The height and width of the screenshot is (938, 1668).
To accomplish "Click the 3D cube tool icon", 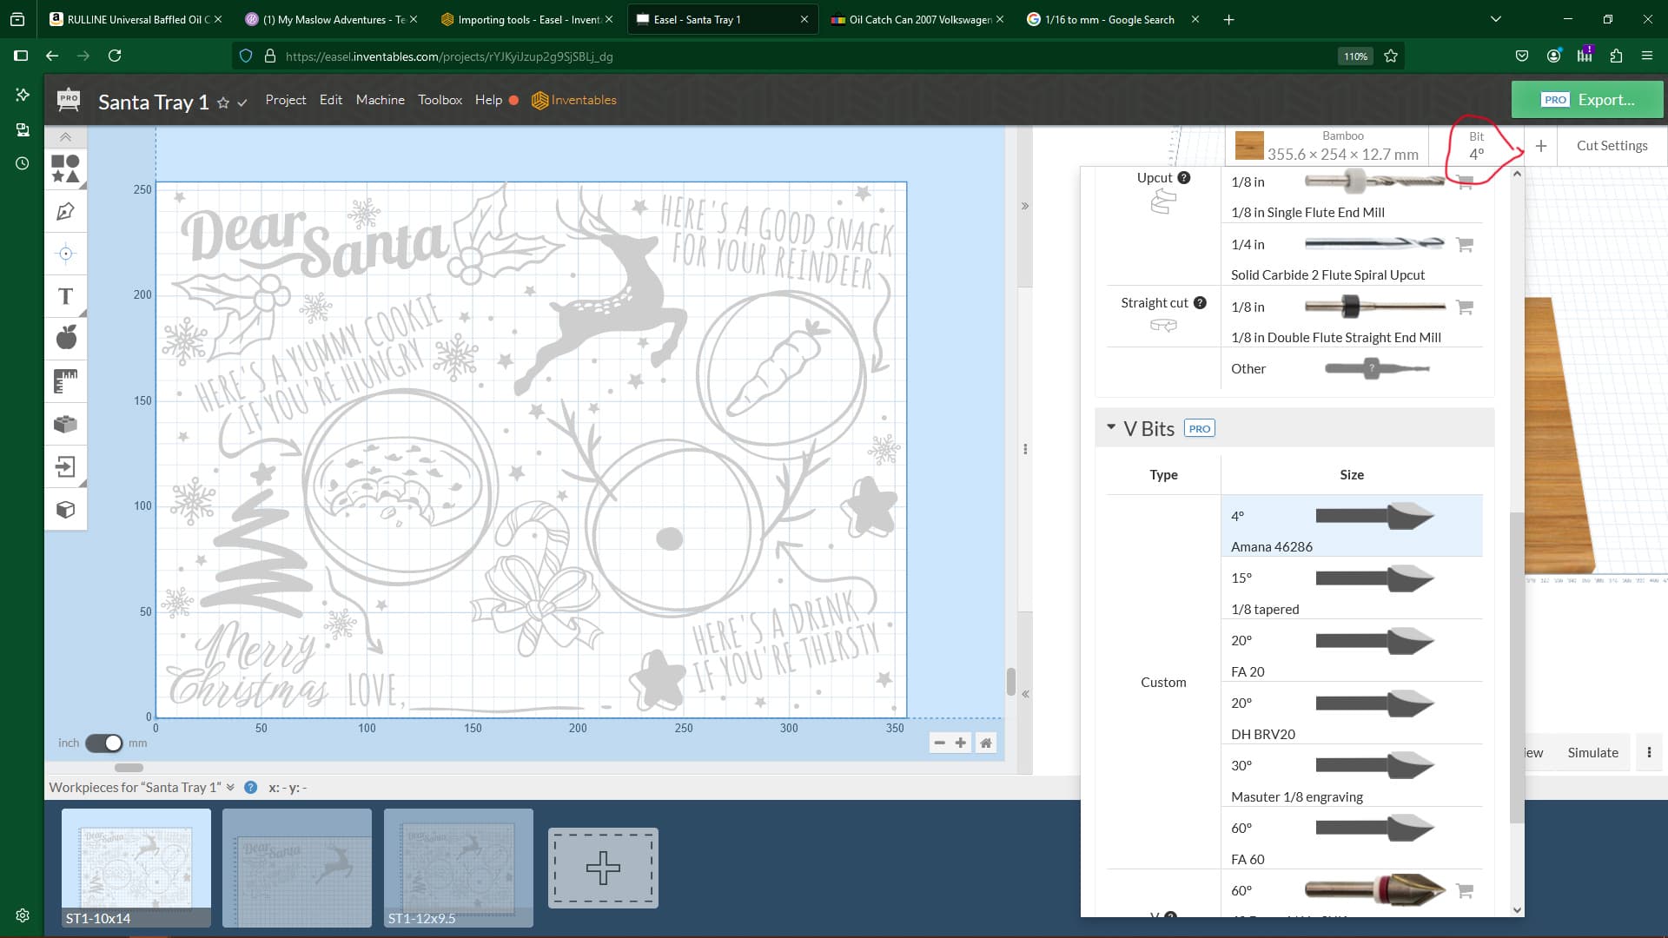I will pyautogui.click(x=65, y=509).
